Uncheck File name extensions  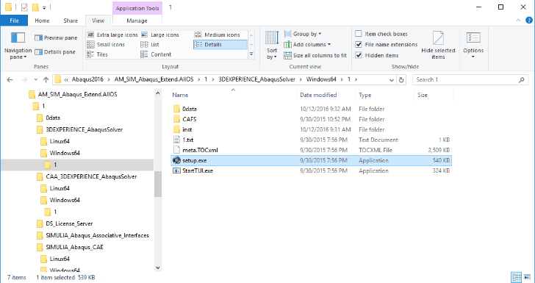359,44
